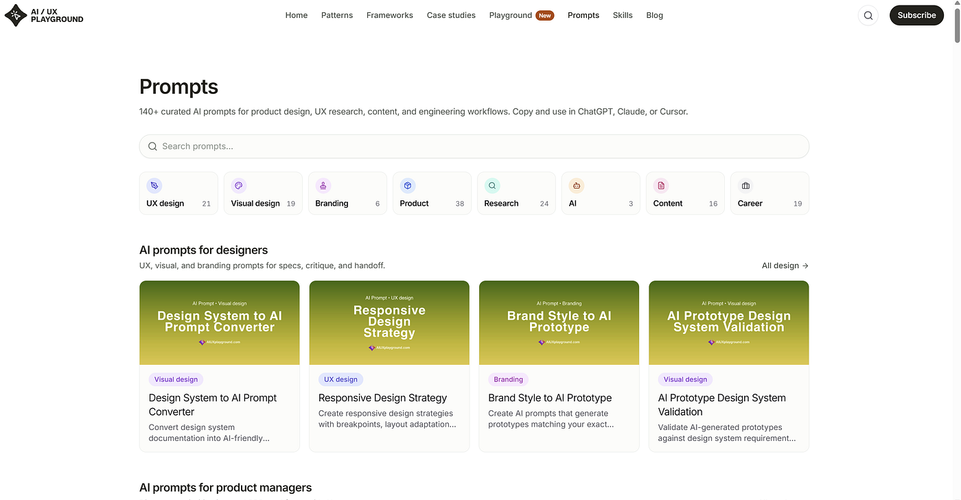961x500 pixels.
Task: Click 'Create responsive design strategies' description
Action: [387, 419]
